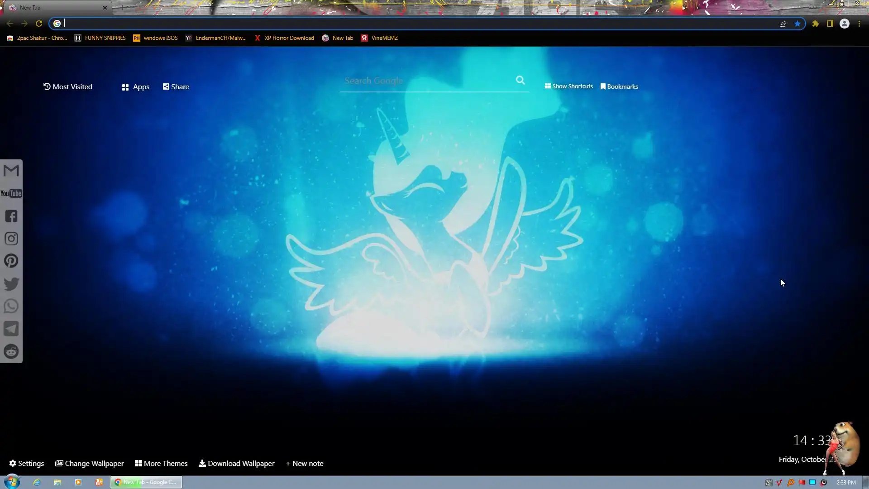Open Telegram from the sidebar
The width and height of the screenshot is (869, 489).
click(11, 329)
